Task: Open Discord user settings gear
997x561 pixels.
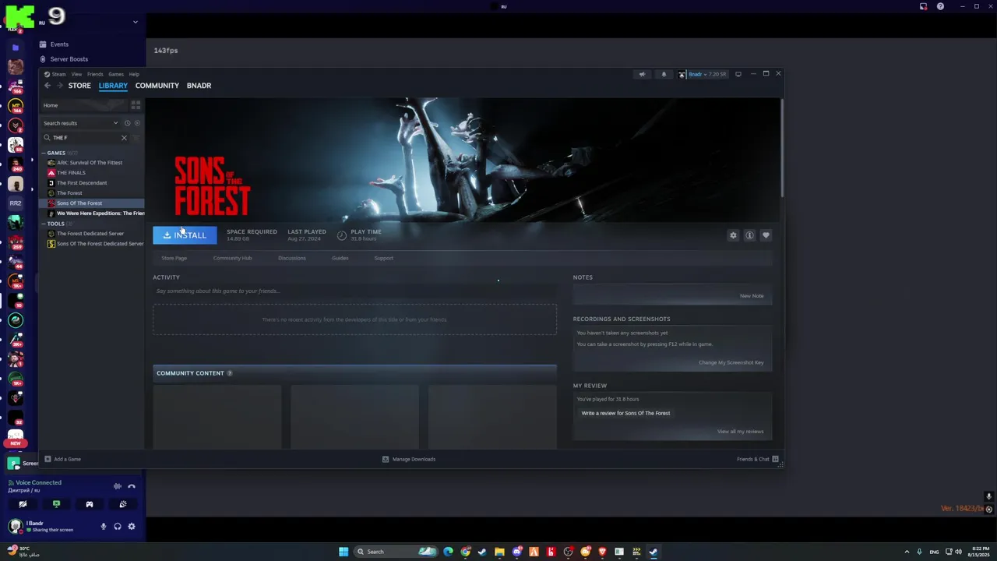Action: (x=132, y=527)
